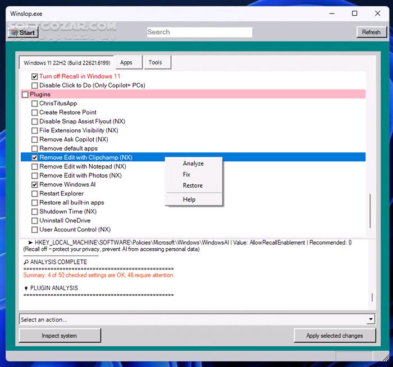Select Fix in the context menu
The width and height of the screenshot is (393, 367).
(x=186, y=174)
